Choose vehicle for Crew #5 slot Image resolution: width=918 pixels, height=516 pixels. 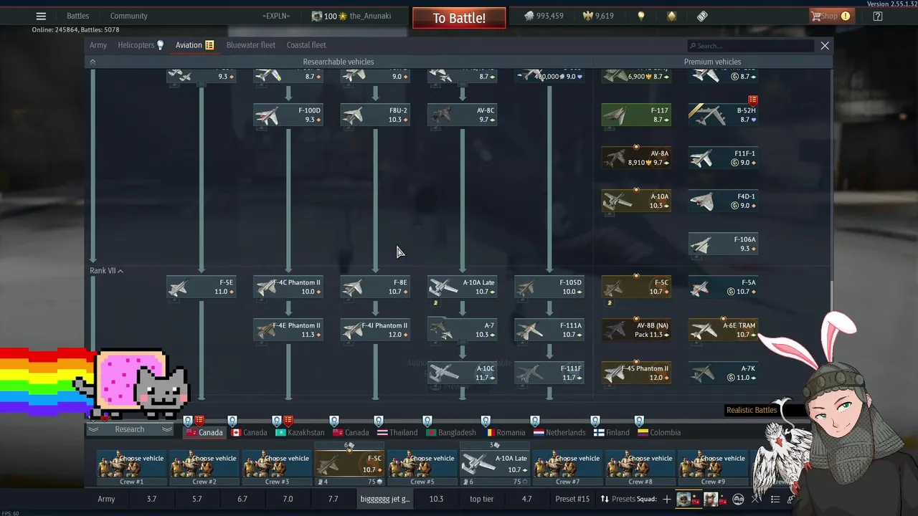click(x=422, y=467)
